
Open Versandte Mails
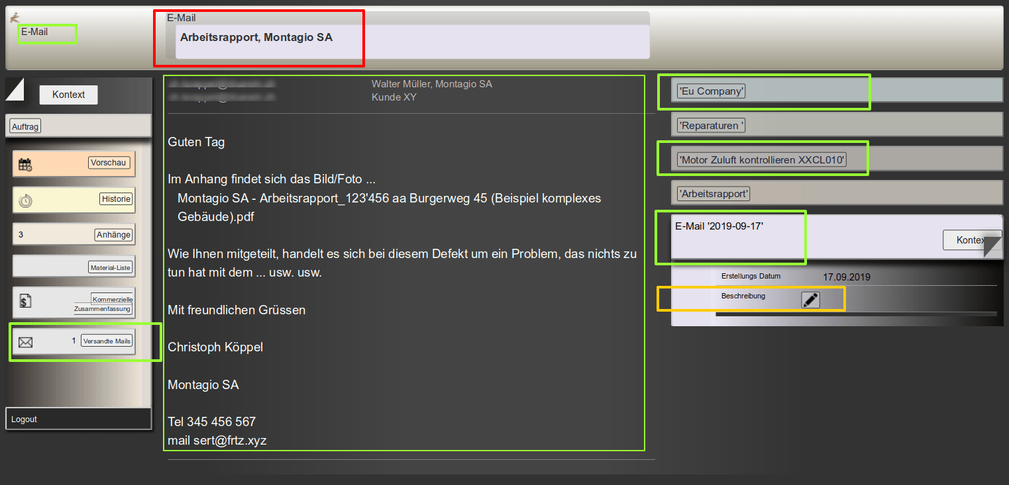pos(107,341)
